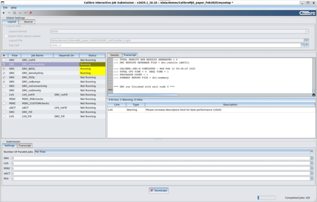The height and width of the screenshot is (202, 317).
Task: Uncheck the DRC_densityOnly job checkbox
Action: pos(4,73)
